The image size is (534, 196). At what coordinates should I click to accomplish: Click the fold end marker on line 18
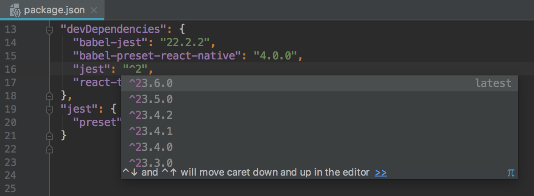49,96
